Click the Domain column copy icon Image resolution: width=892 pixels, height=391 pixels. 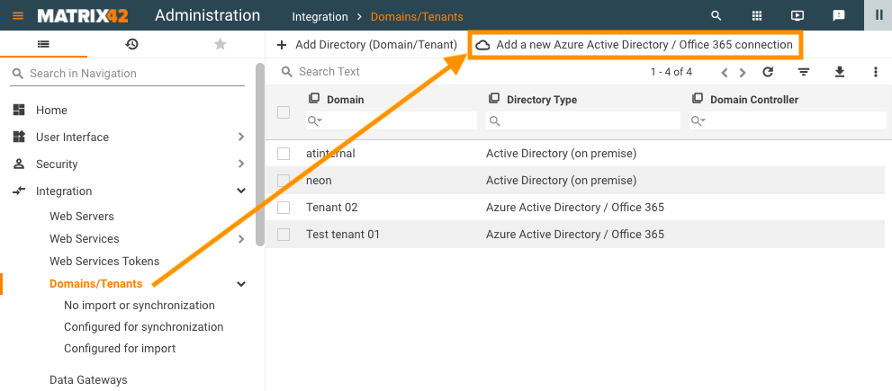[314, 98]
